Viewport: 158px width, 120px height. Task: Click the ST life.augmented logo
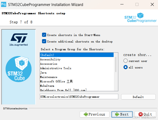tap(19, 40)
